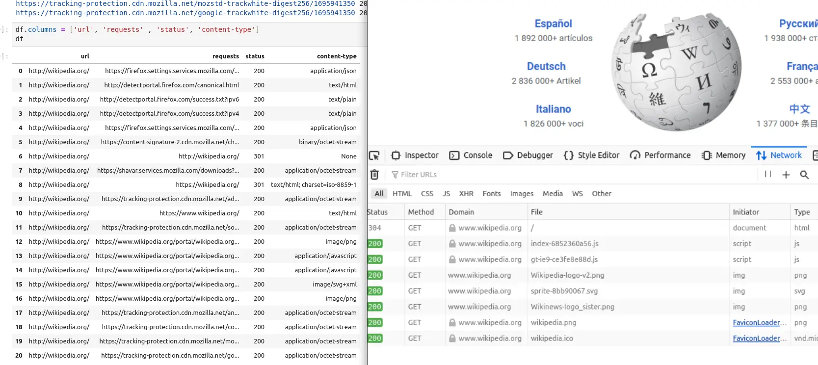Screen dimensions: 818x365
Task: Clear network log with trash icon
Action: pyautogui.click(x=374, y=175)
